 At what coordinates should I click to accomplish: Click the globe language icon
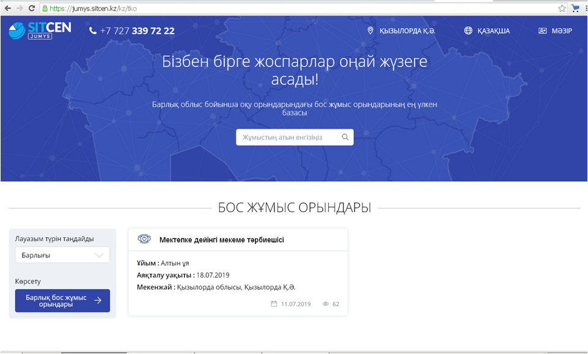(468, 31)
